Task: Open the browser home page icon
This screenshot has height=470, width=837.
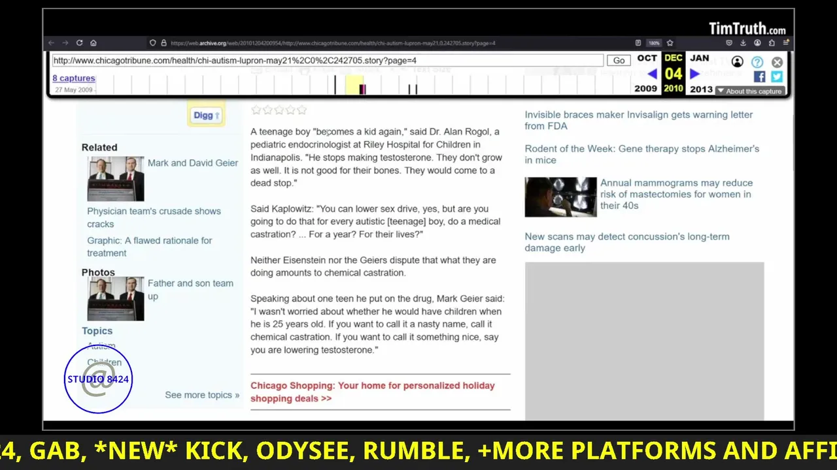Action: coord(94,43)
